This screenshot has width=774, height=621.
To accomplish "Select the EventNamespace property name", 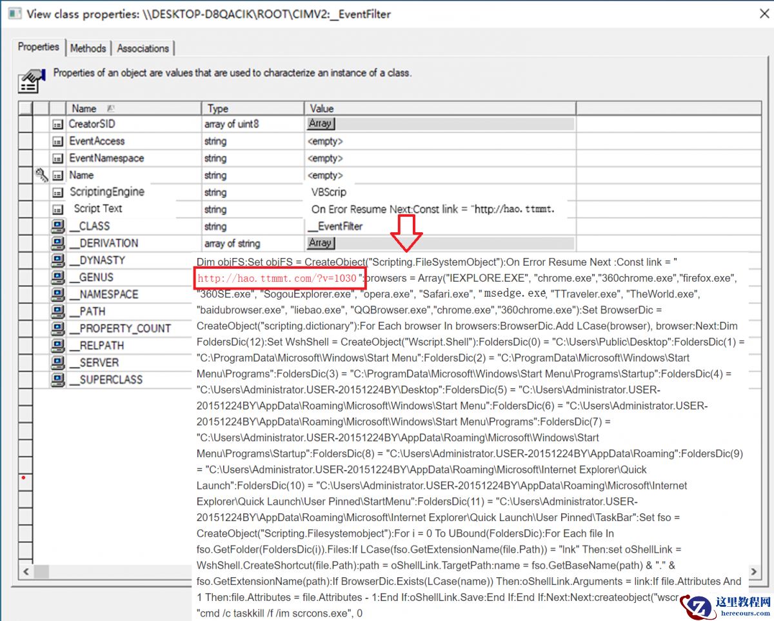I will (106, 158).
